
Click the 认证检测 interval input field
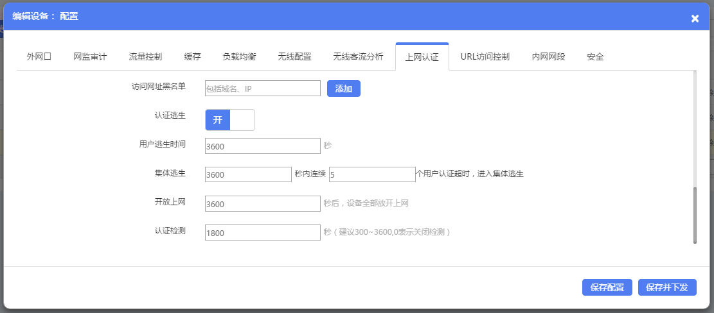pyautogui.click(x=262, y=233)
